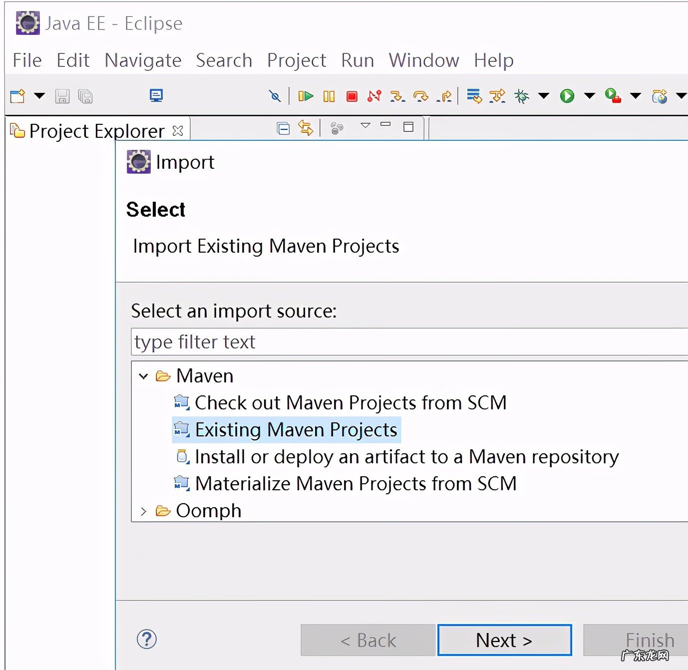Open the Navigate menu
This screenshot has height=670, width=688.
click(143, 60)
